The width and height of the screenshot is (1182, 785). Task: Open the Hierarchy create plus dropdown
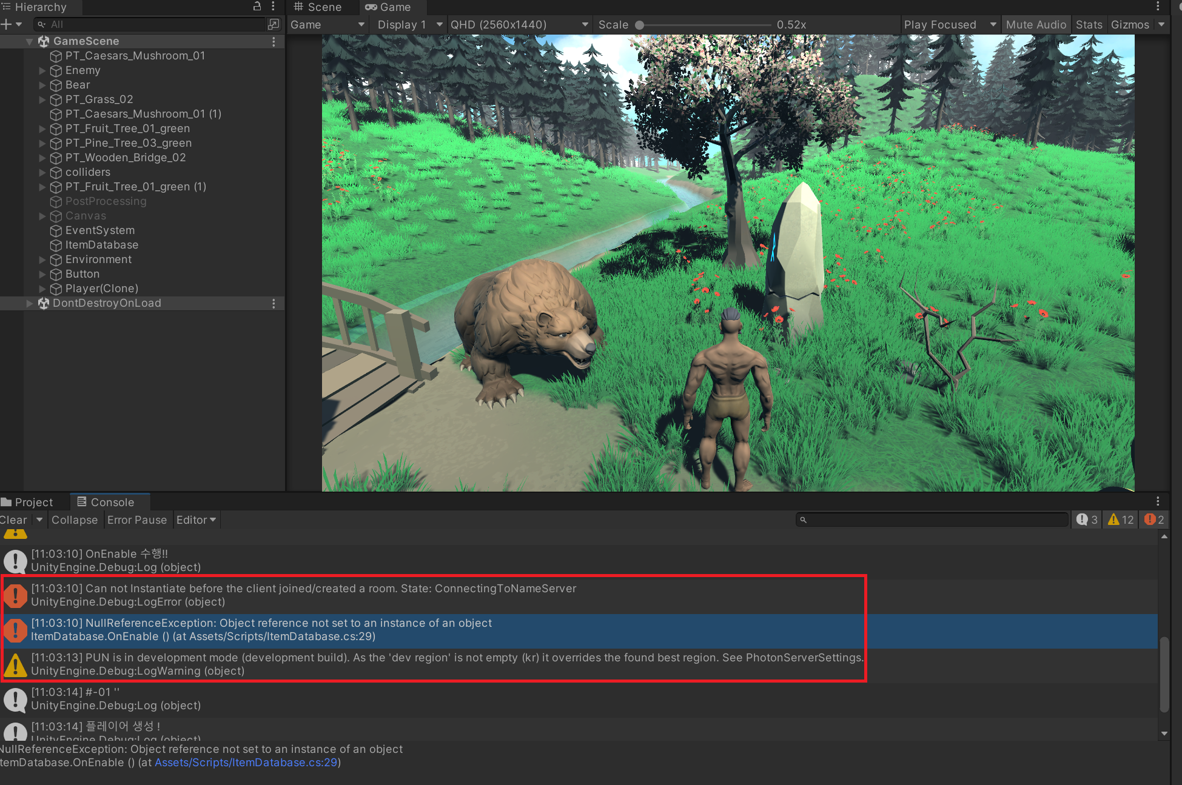pyautogui.click(x=12, y=24)
